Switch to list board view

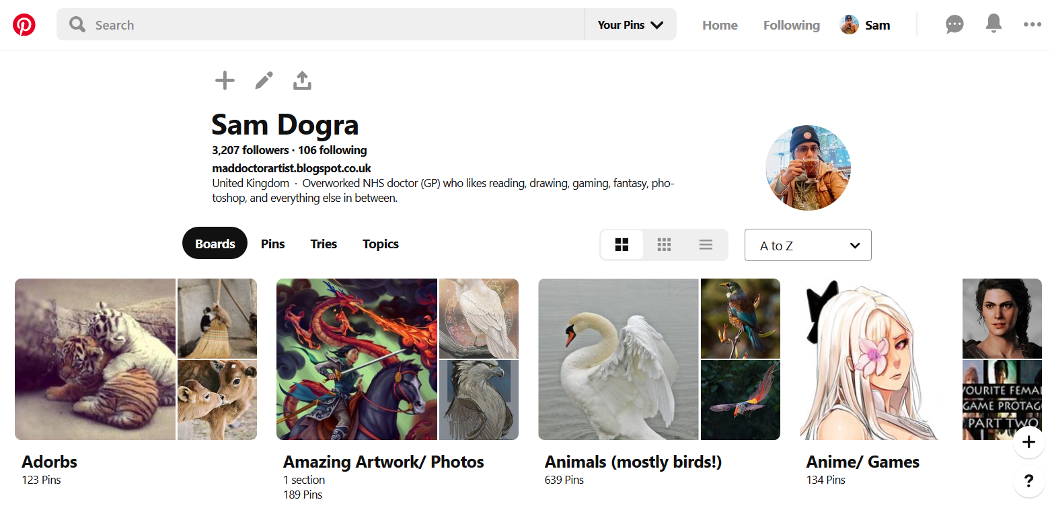point(706,245)
